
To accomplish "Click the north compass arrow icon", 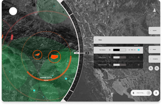I will coord(155,10).
